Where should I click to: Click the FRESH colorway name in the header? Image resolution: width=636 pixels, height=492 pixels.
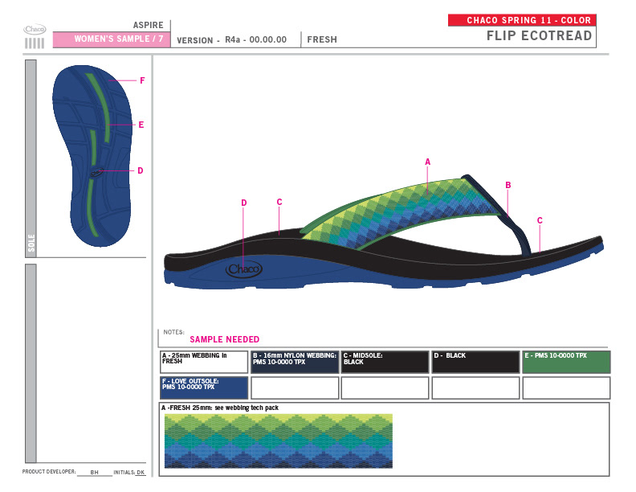pyautogui.click(x=322, y=39)
